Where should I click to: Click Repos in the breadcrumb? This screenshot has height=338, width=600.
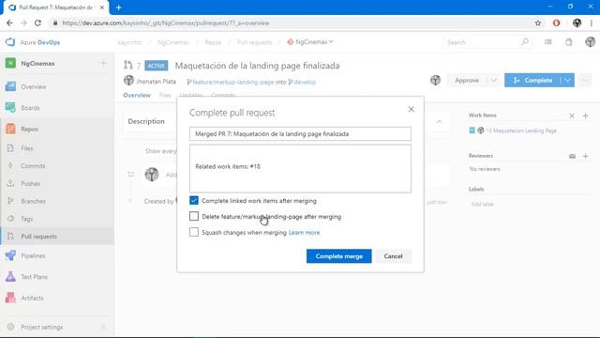click(213, 42)
